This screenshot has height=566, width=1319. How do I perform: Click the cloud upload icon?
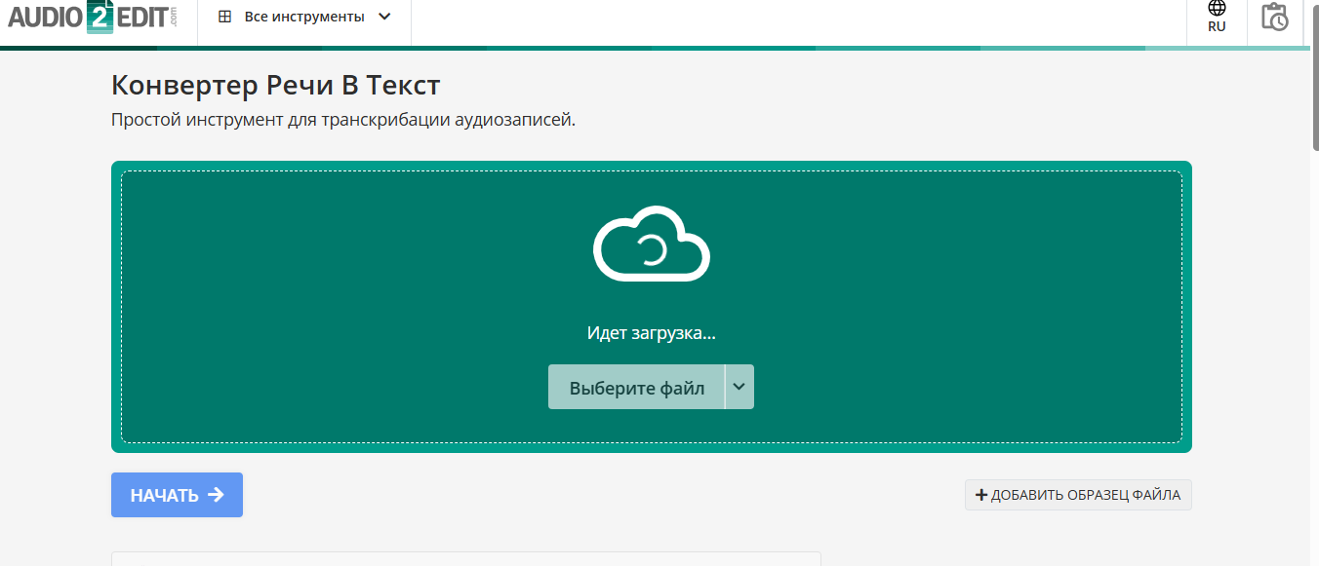(x=651, y=245)
